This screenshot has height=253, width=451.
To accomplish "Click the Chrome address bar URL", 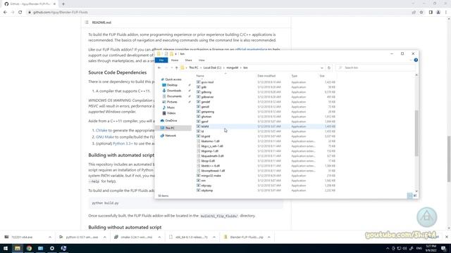I will click(x=60, y=13).
